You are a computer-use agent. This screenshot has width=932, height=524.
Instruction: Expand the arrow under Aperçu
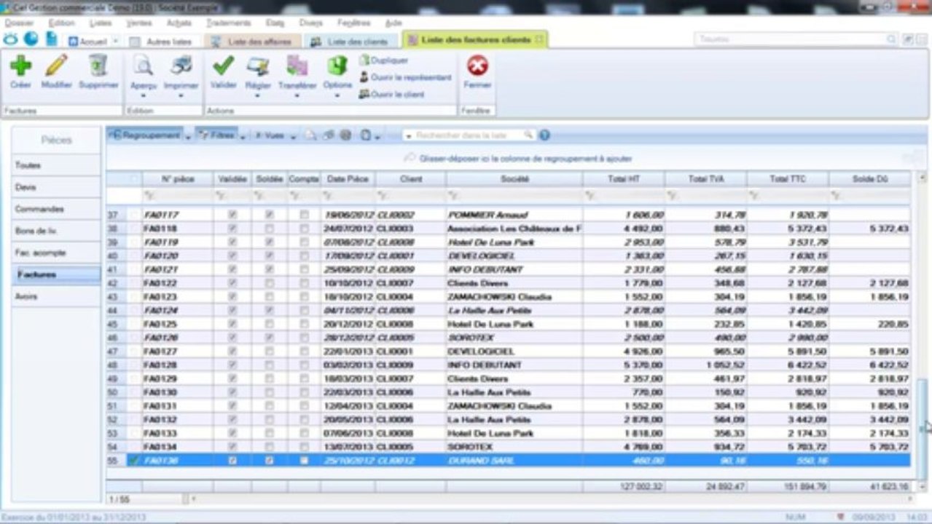[x=143, y=95]
